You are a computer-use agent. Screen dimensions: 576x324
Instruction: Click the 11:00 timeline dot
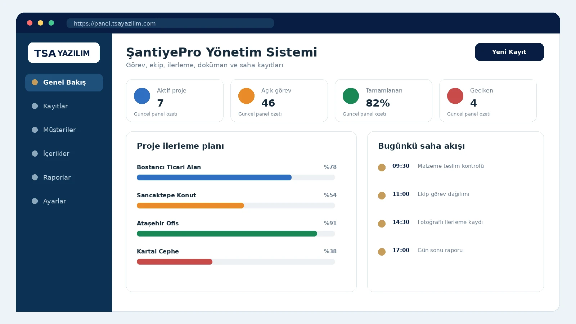[x=382, y=195]
